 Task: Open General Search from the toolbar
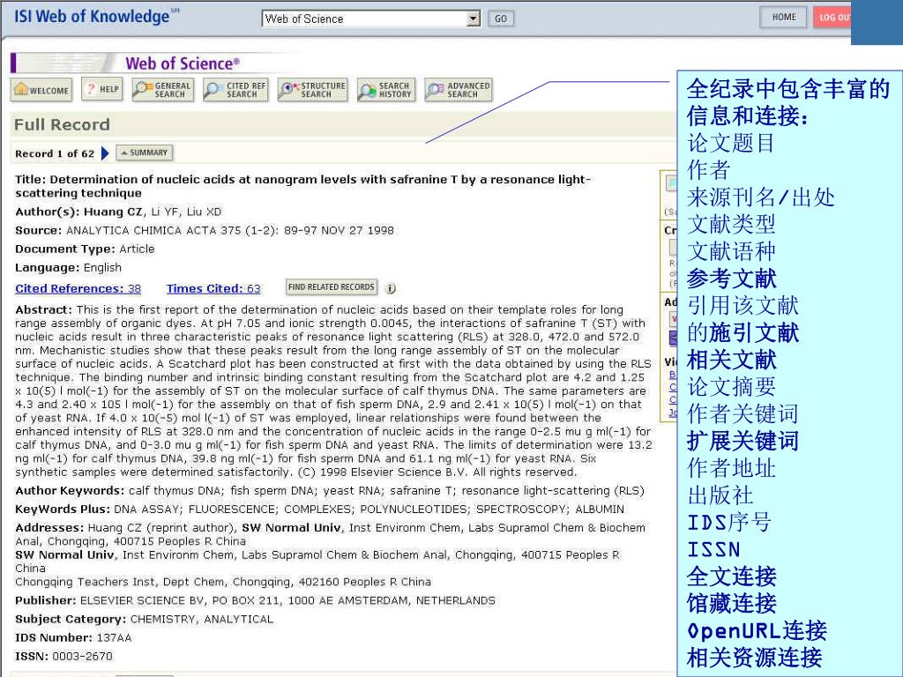(162, 90)
